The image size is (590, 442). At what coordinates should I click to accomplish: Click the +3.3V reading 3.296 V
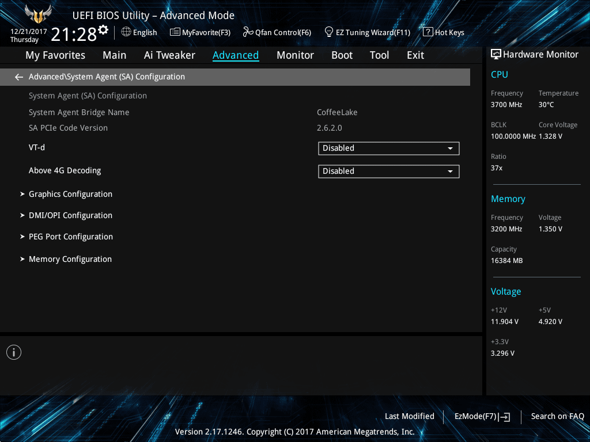502,353
